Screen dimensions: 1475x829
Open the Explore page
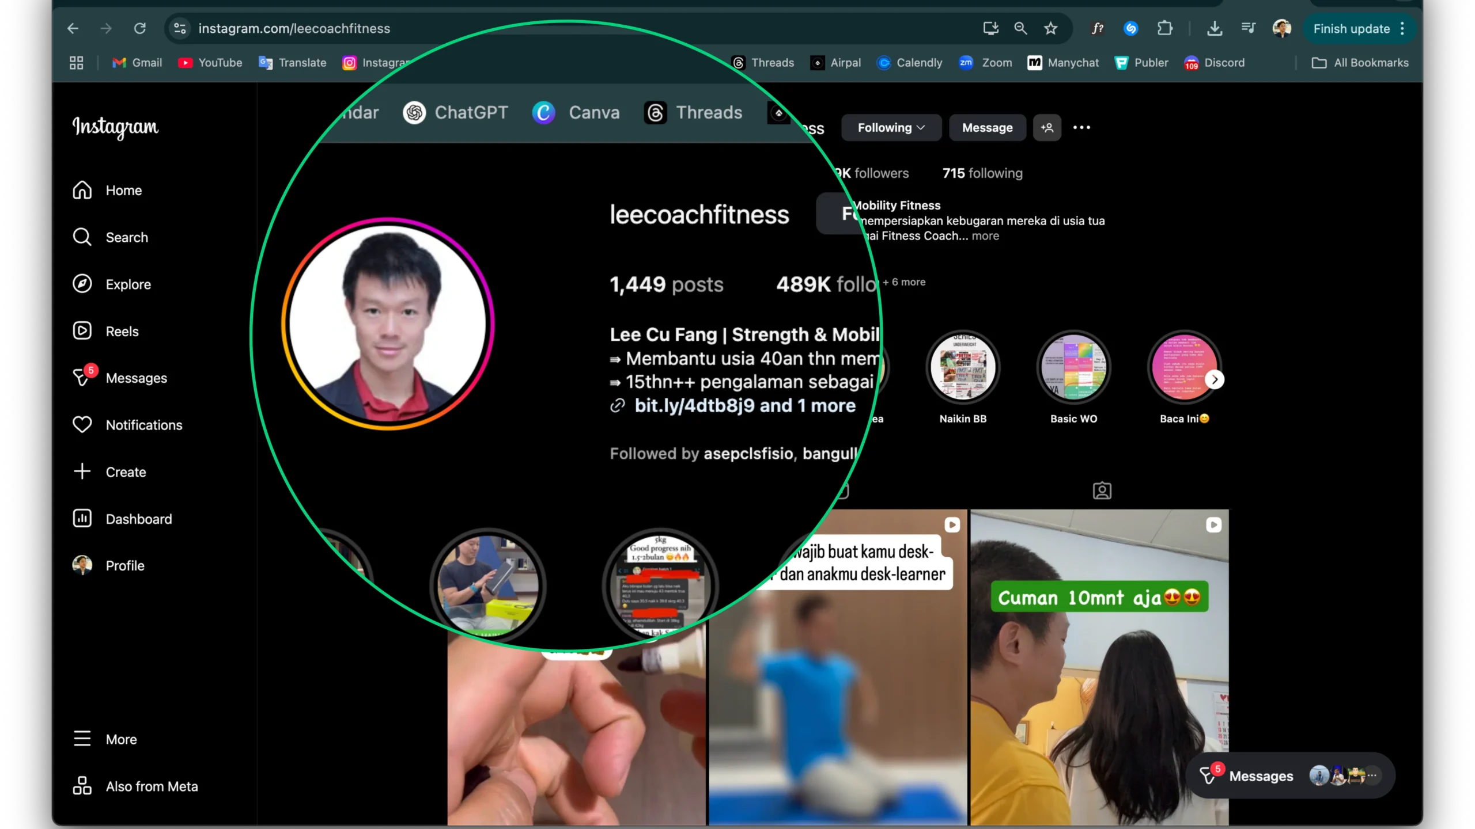[x=112, y=284]
